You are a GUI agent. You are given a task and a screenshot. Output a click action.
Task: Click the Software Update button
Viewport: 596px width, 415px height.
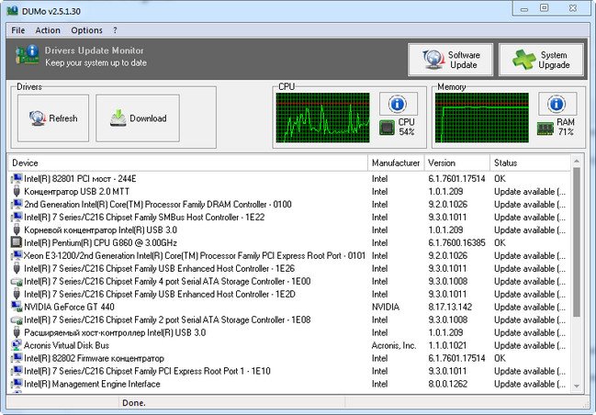[450, 60]
